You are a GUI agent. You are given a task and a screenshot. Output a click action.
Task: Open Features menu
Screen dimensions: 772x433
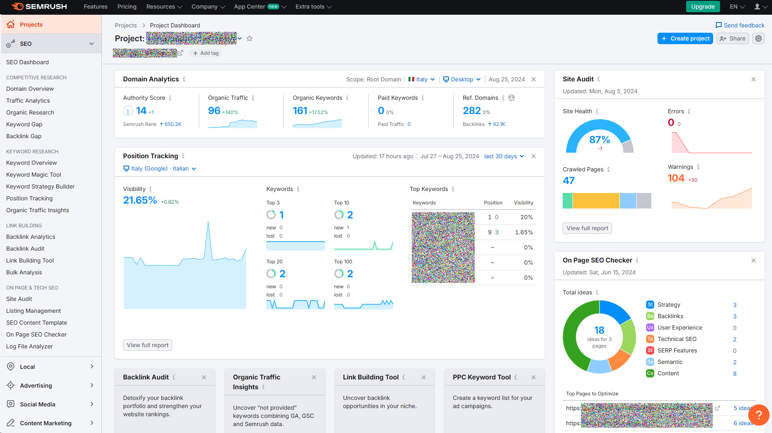96,7
